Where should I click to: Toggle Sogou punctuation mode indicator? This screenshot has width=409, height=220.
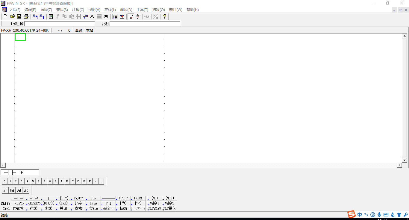click(x=366, y=215)
